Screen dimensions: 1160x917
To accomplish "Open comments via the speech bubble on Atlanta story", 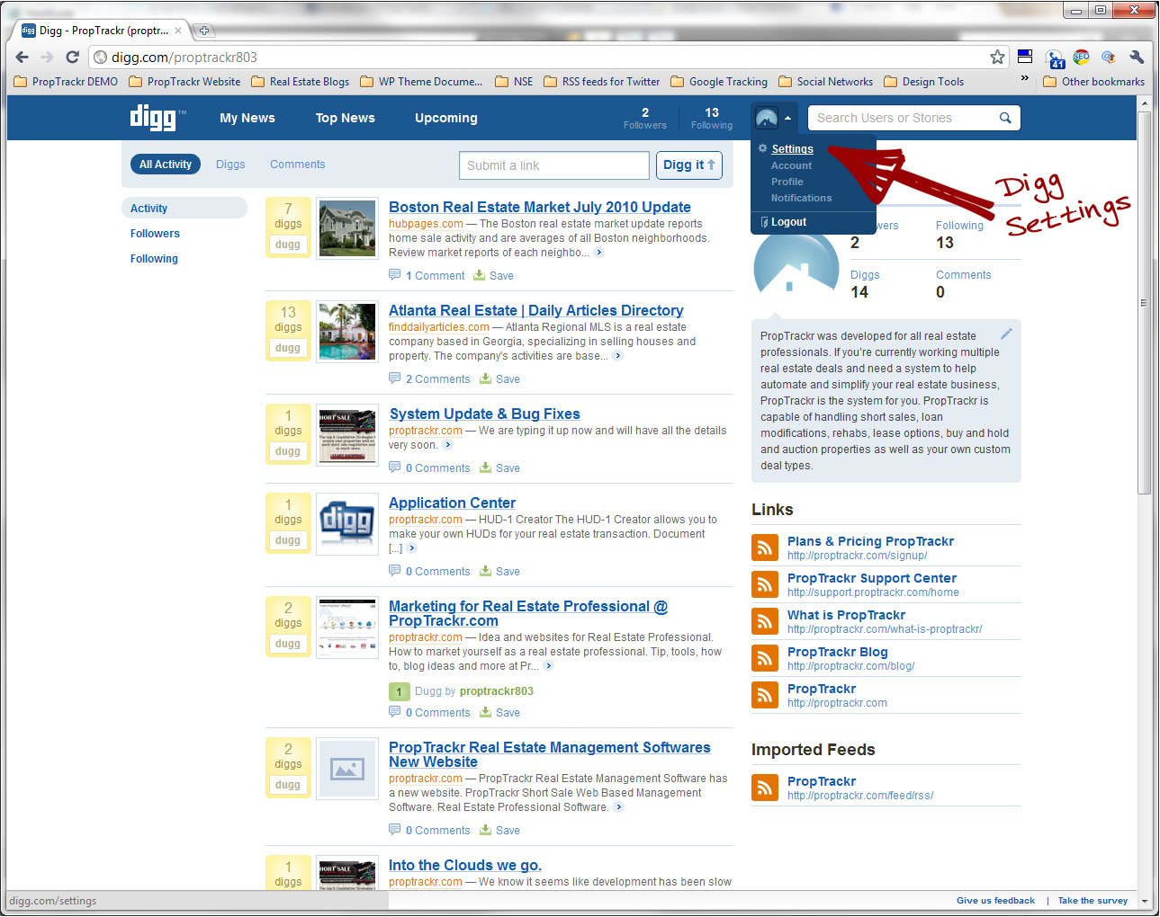I will click(x=394, y=378).
